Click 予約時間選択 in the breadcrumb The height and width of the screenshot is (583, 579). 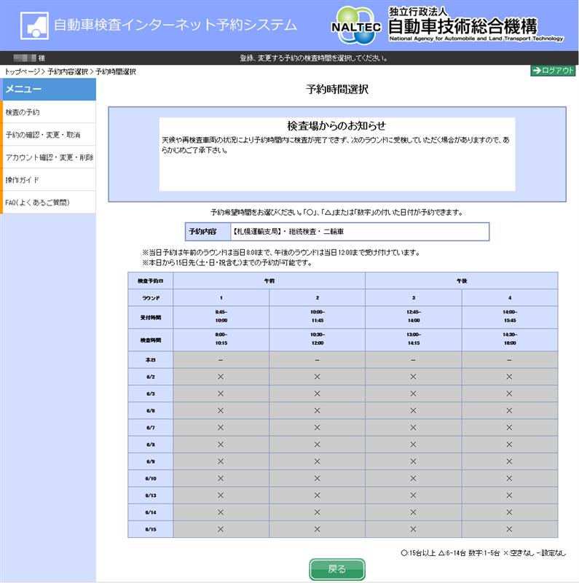coord(116,71)
